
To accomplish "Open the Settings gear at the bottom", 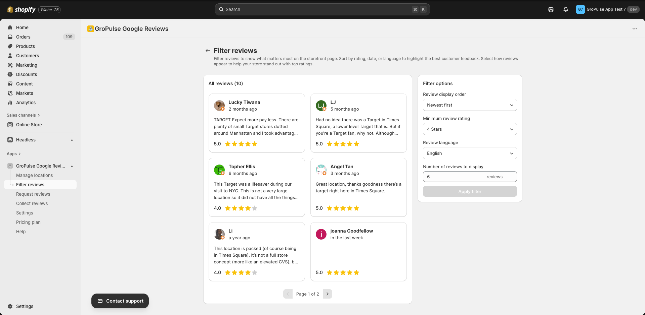I will pos(10,306).
